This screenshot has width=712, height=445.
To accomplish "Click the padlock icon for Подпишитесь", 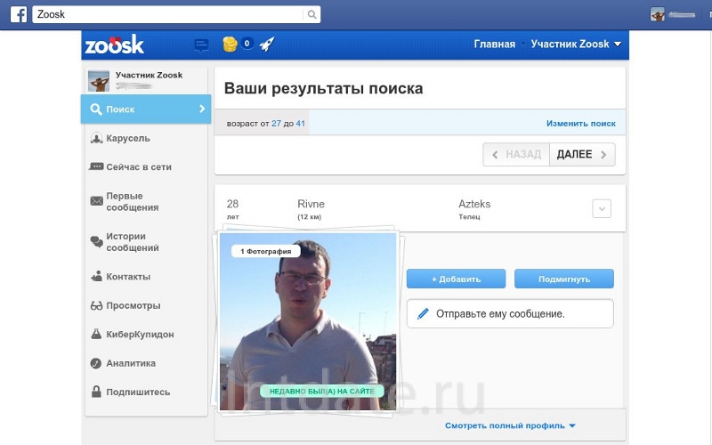I will pyautogui.click(x=96, y=392).
